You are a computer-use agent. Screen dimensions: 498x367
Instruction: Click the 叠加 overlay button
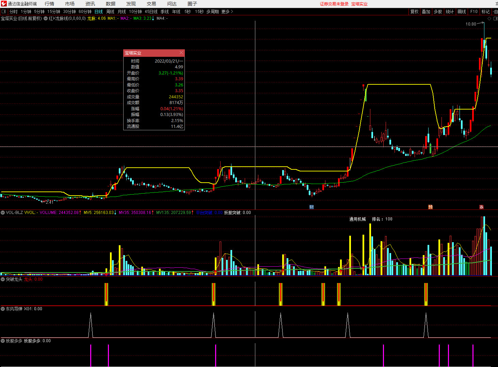coord(426,12)
